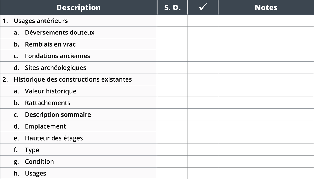
Task: Select the Type item label
Action: [x=32, y=150]
